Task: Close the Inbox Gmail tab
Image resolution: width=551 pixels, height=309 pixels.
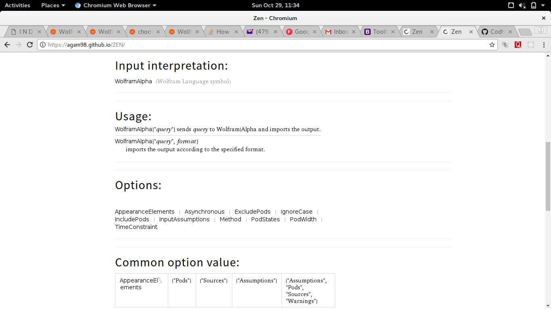Action: [354, 32]
